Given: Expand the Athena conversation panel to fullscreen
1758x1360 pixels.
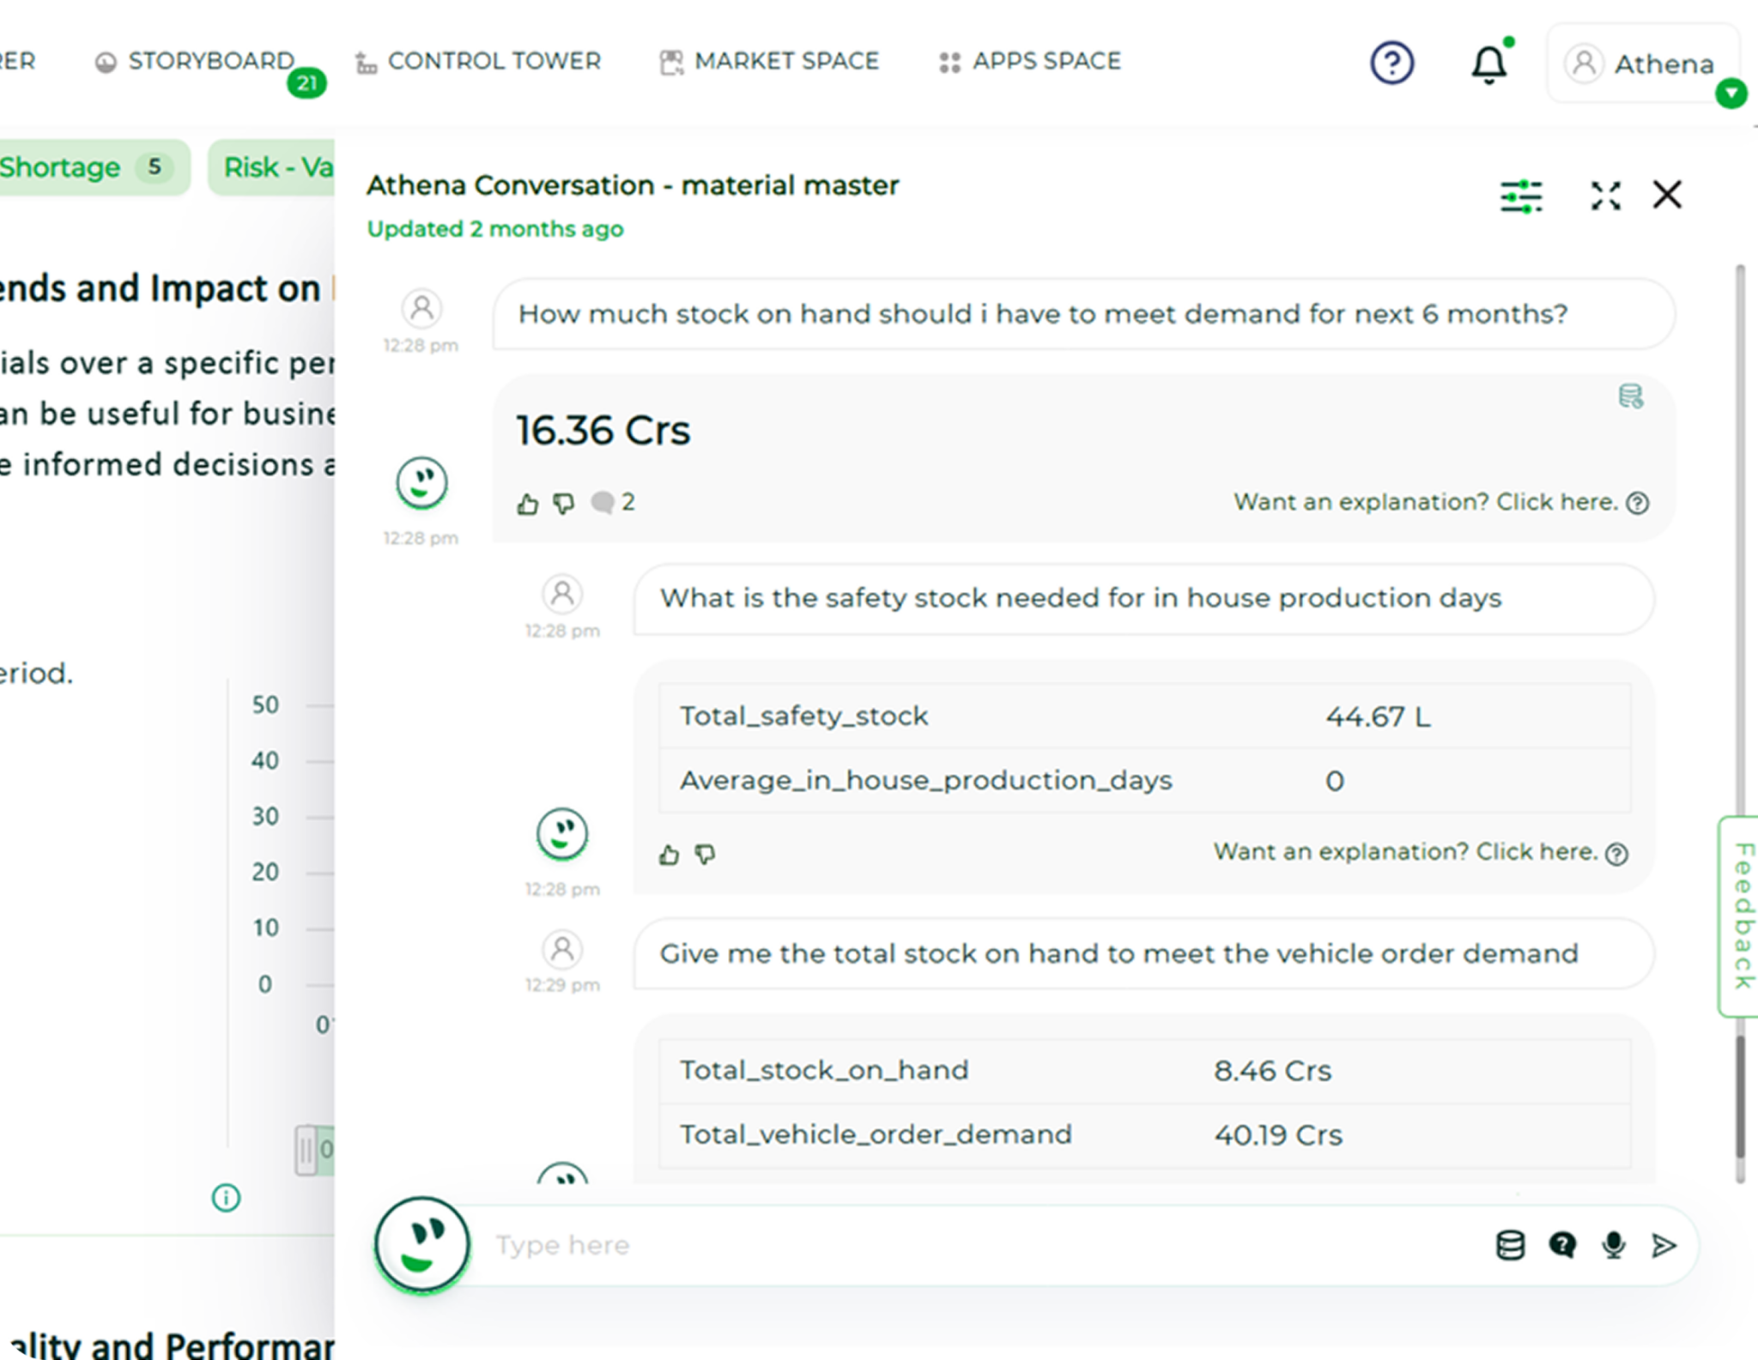Looking at the screenshot, I should coord(1605,196).
